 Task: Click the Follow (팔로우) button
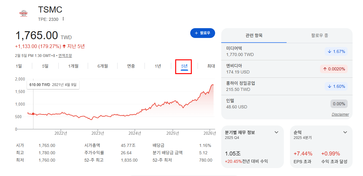[x=203, y=33]
